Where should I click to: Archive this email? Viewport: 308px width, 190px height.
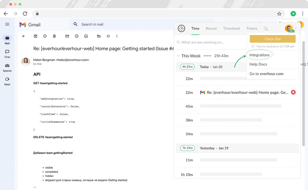point(36,36)
